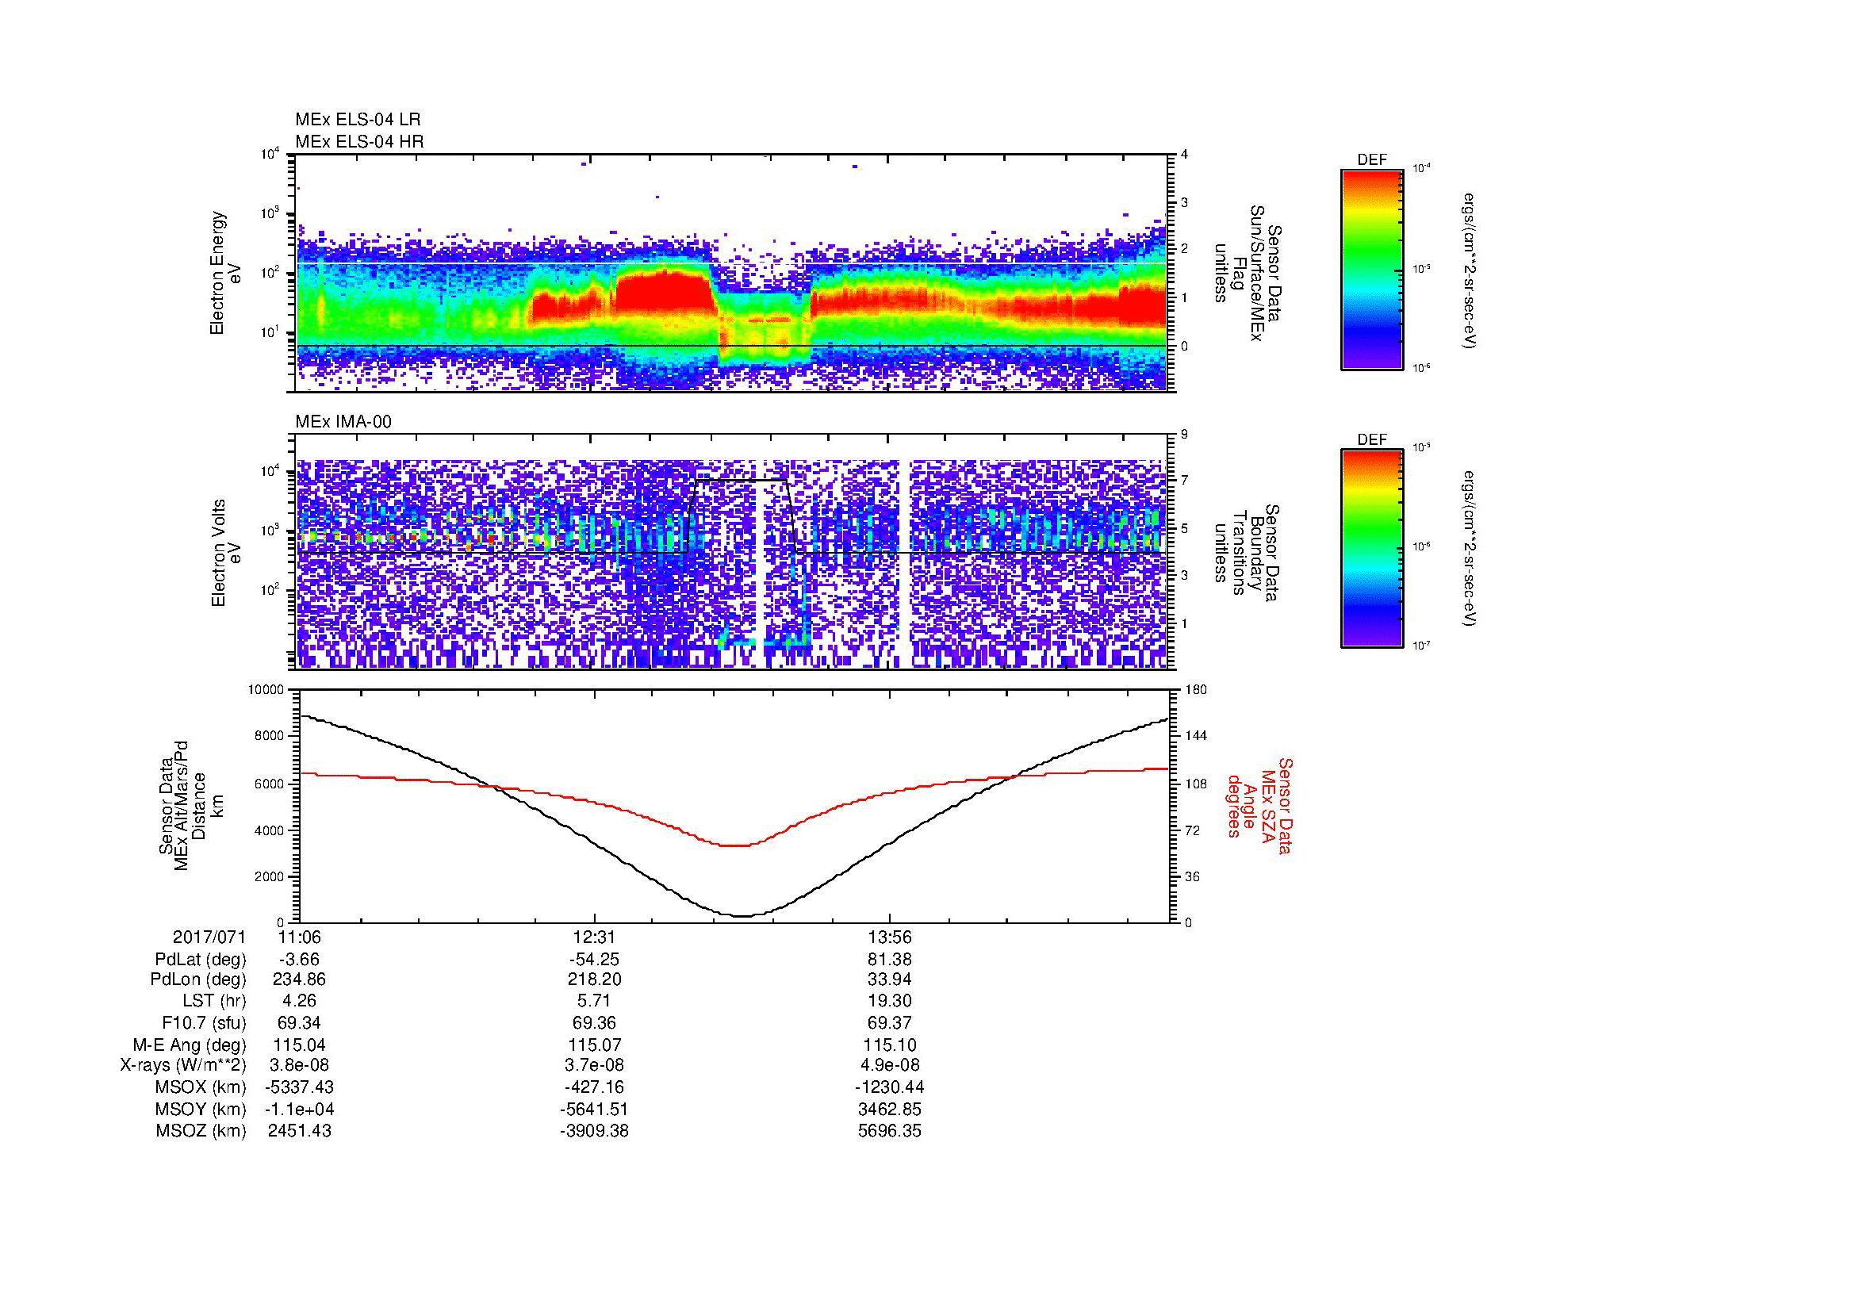The image size is (1855, 1311).
Task: Click the 10000 altitude axis tick
Action: pyautogui.click(x=266, y=690)
